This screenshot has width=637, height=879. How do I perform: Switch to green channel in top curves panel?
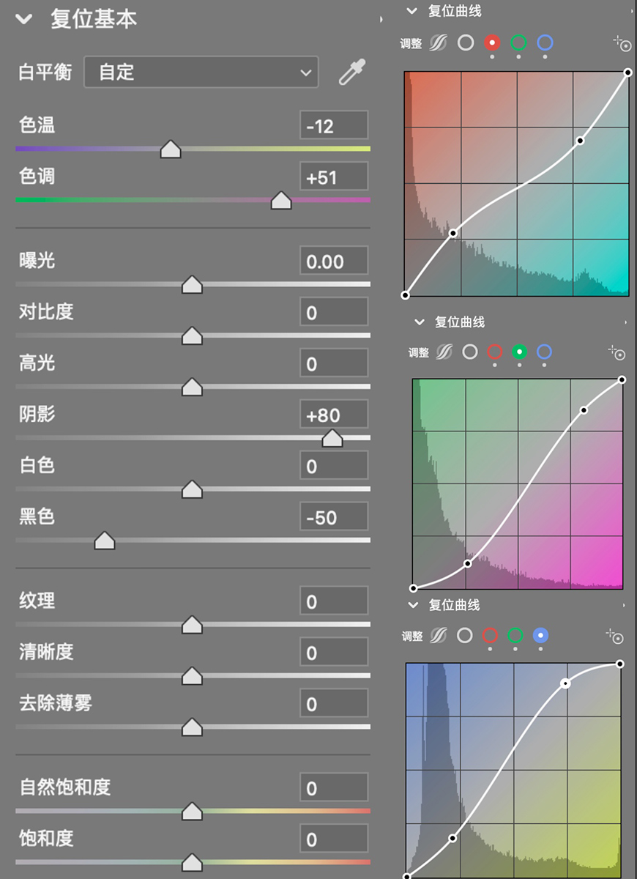[518, 43]
